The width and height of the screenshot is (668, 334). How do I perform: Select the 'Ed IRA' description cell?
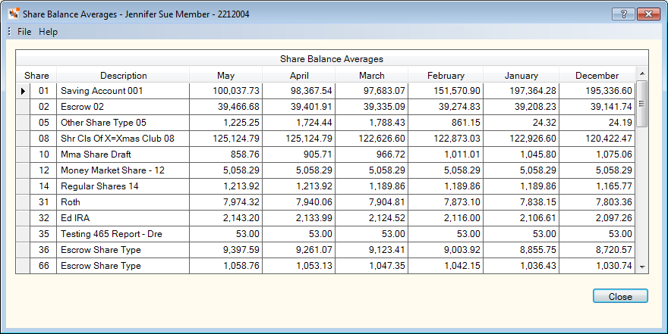123,218
